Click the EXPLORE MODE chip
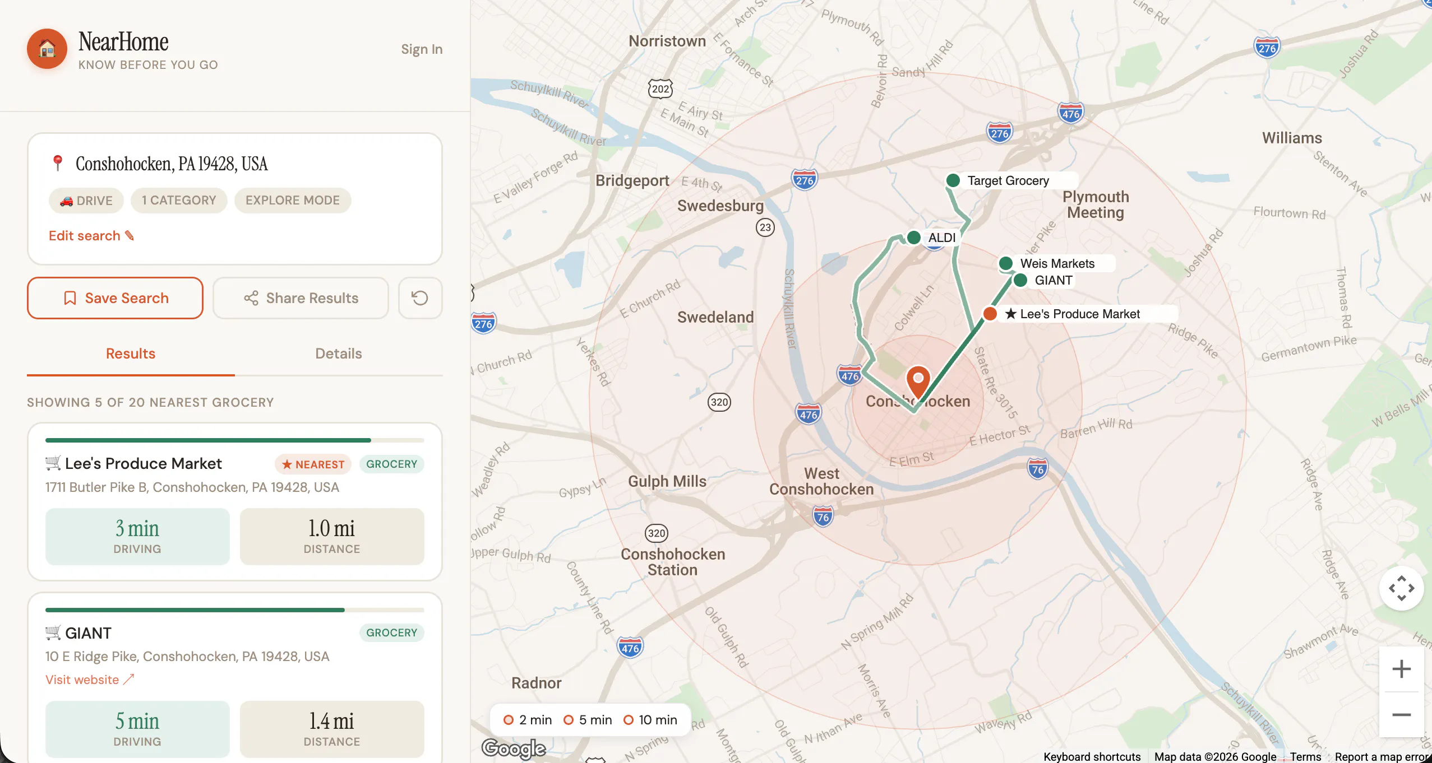Image resolution: width=1432 pixels, height=763 pixels. (x=293, y=201)
